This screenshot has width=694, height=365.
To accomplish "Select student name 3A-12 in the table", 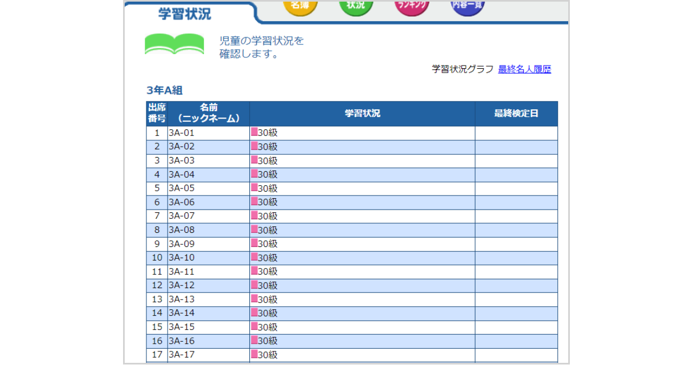I will point(181,285).
